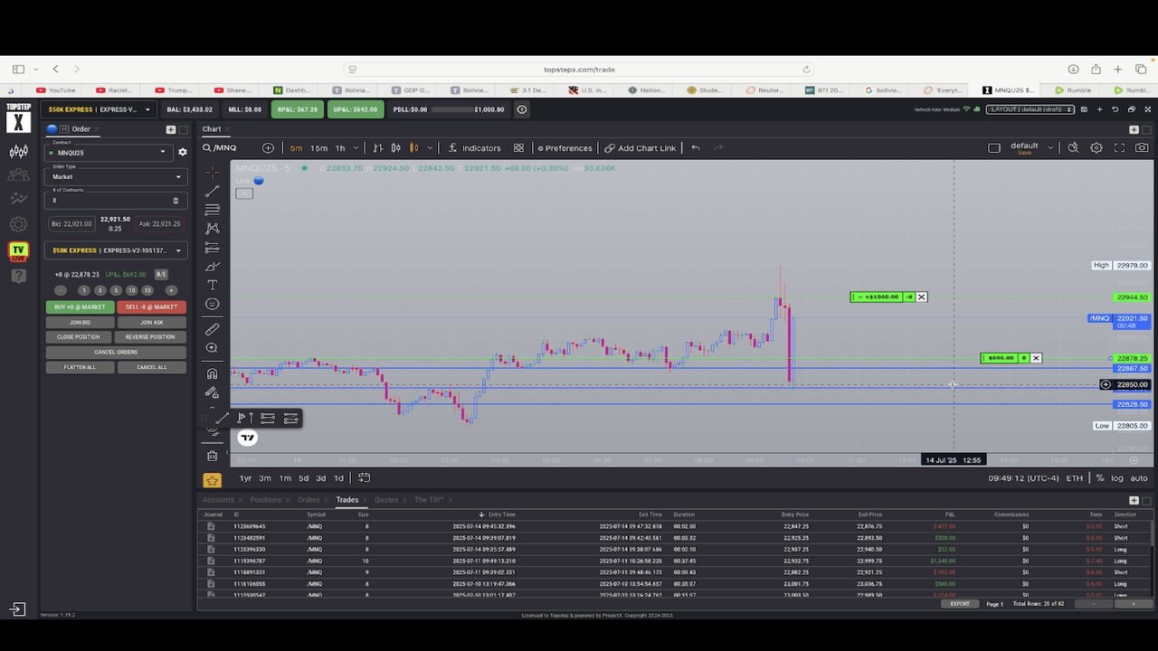Click Add Chart Link

[x=641, y=147]
